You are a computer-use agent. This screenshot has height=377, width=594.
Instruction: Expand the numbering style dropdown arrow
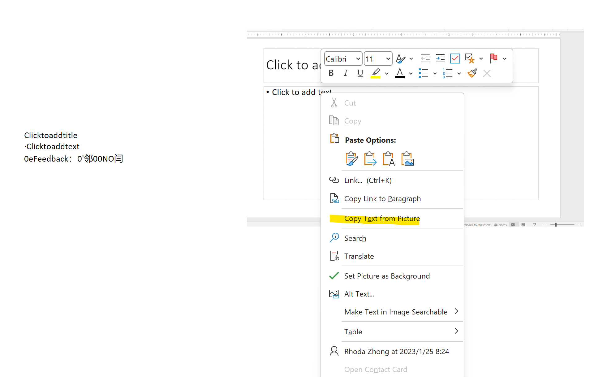coord(459,74)
